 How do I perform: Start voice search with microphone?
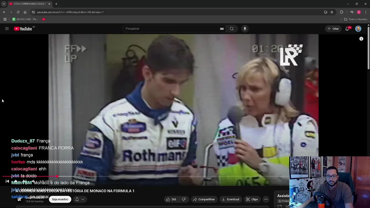pos(245,29)
